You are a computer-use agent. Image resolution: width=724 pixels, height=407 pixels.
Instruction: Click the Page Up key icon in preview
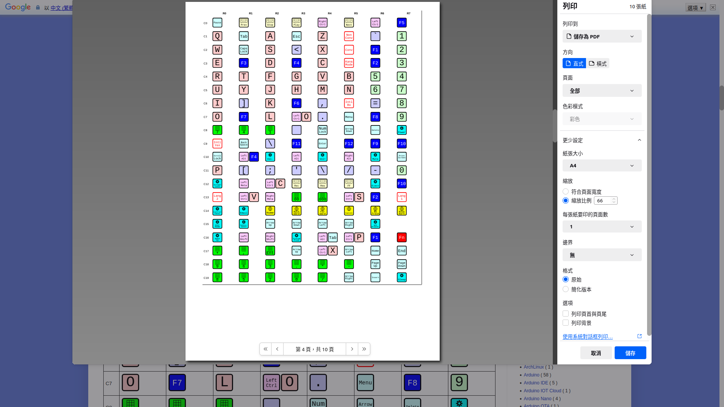[375, 264]
